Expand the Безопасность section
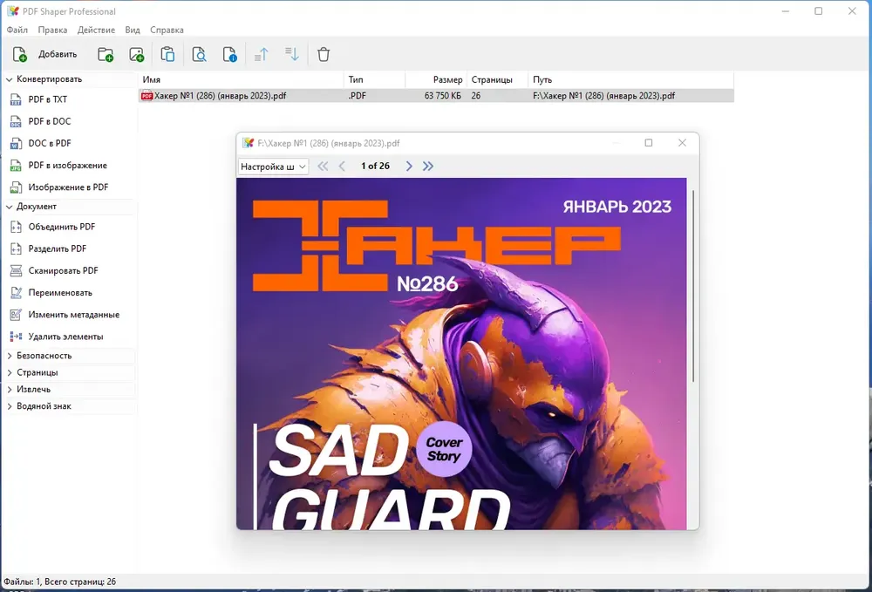 [x=10, y=356]
